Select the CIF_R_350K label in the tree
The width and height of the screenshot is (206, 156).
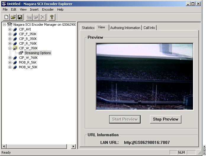coord(28,39)
